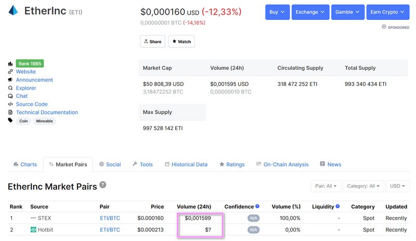Click the Category column header
Screen dimensions: 416x241
point(362,207)
